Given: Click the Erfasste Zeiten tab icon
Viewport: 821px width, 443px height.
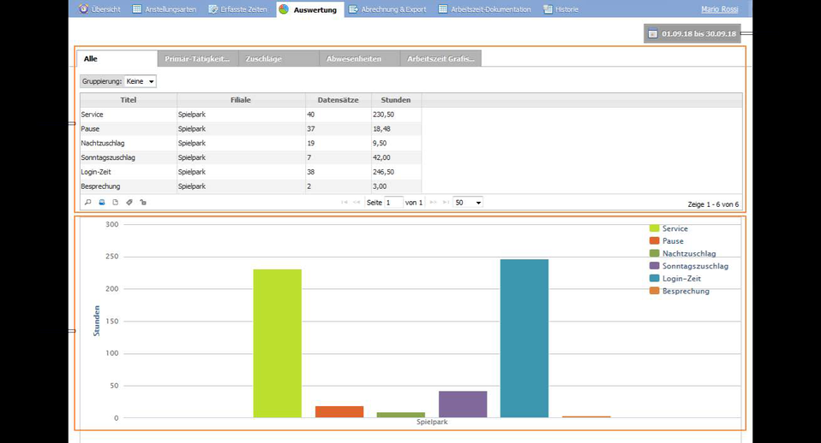Looking at the screenshot, I should [213, 9].
